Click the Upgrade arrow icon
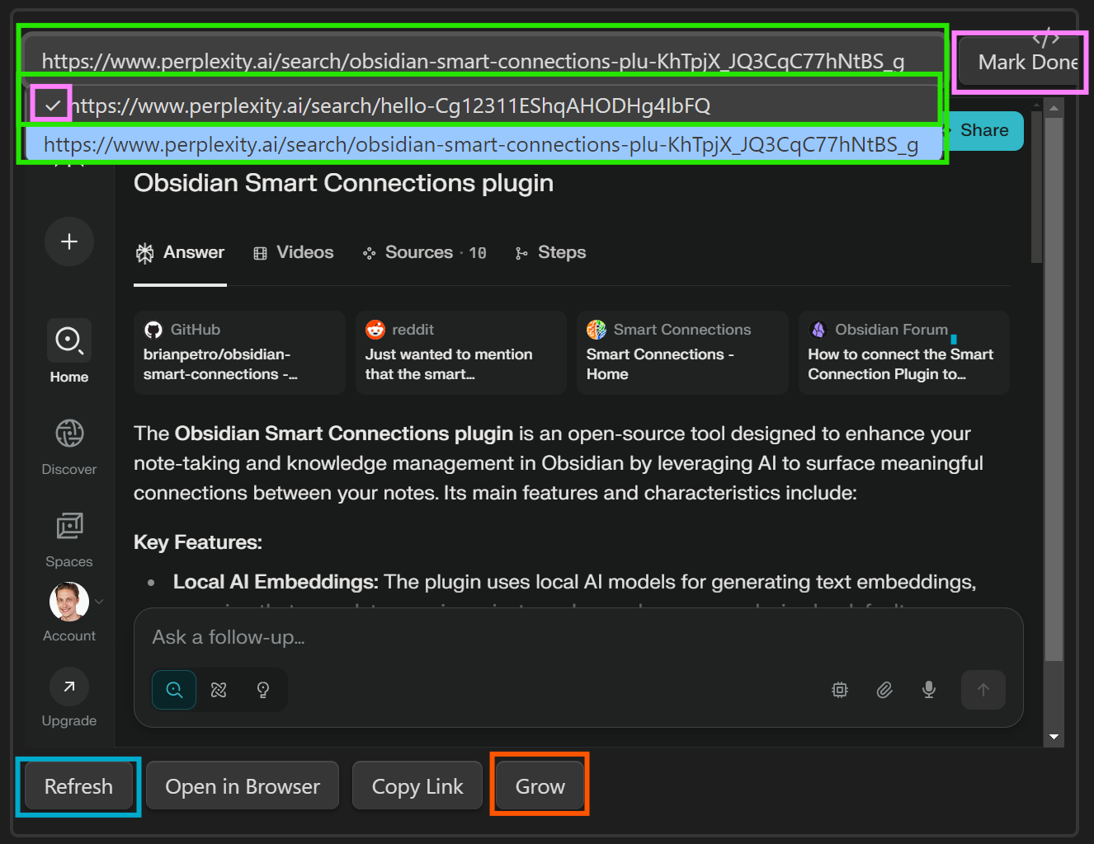The height and width of the screenshot is (844, 1094). click(69, 687)
